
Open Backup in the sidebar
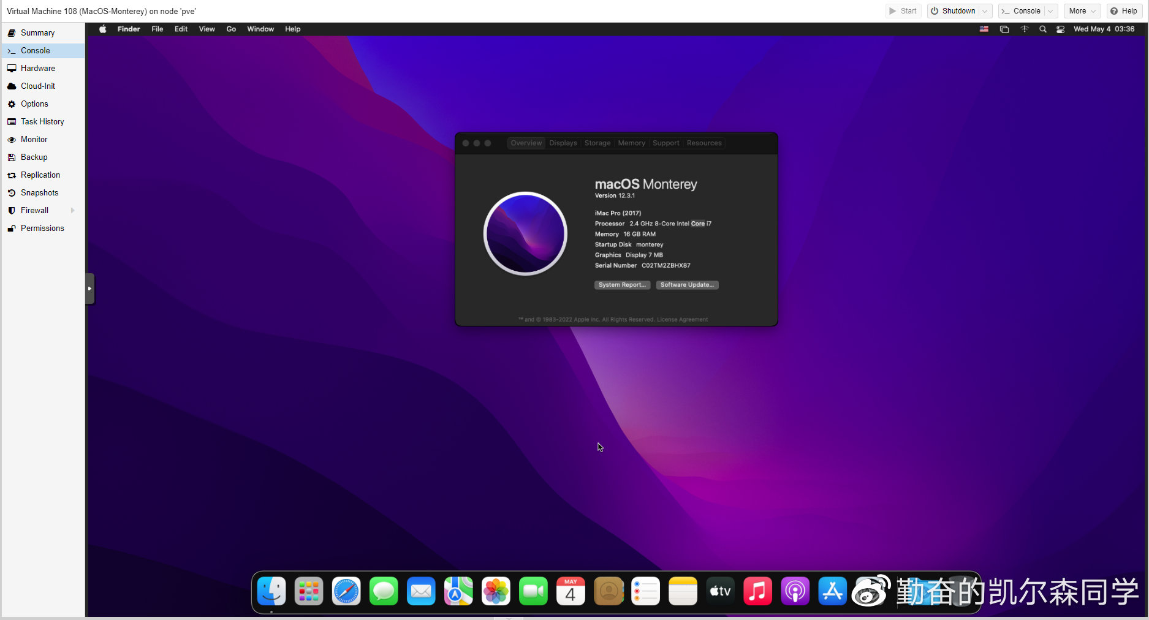point(44,157)
